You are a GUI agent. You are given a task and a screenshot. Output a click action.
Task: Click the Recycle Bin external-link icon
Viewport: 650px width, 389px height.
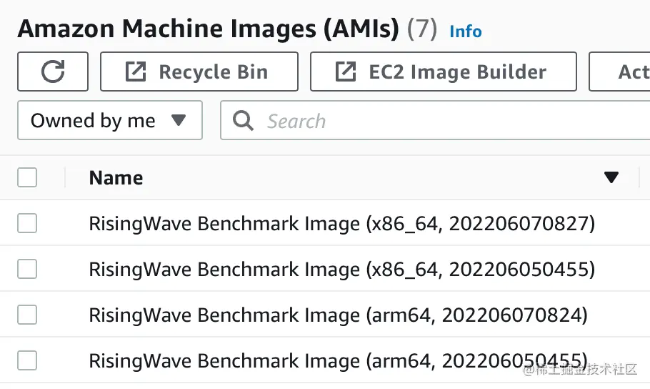(x=134, y=72)
